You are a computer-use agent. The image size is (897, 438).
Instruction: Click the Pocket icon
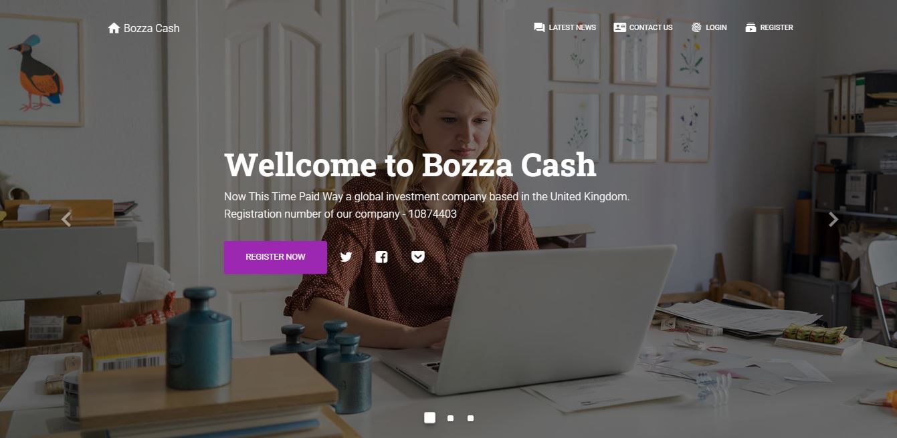coord(418,257)
